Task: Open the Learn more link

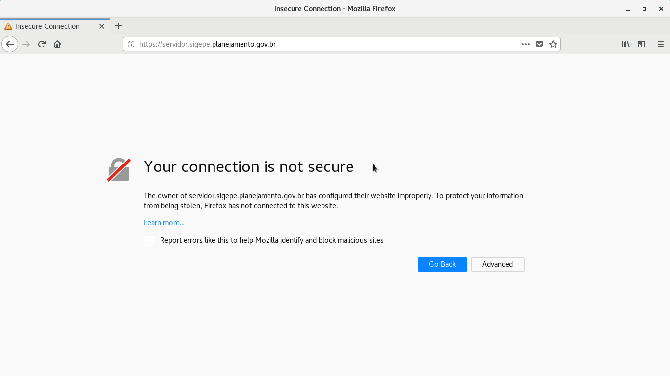Action: pos(164,222)
